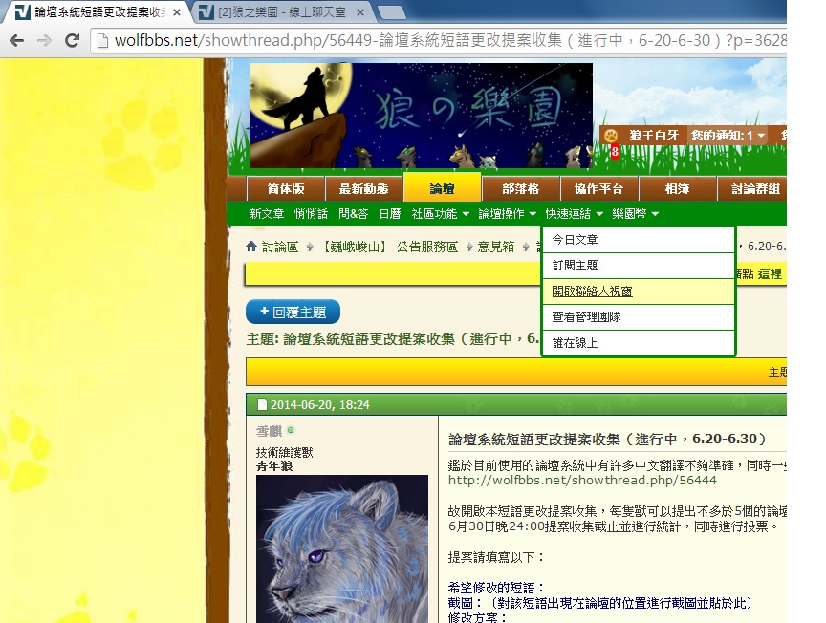Image resolution: width=826 pixels, height=623 pixels.
Task: Go to 意見箱 in the breadcrumb
Action: (496, 247)
